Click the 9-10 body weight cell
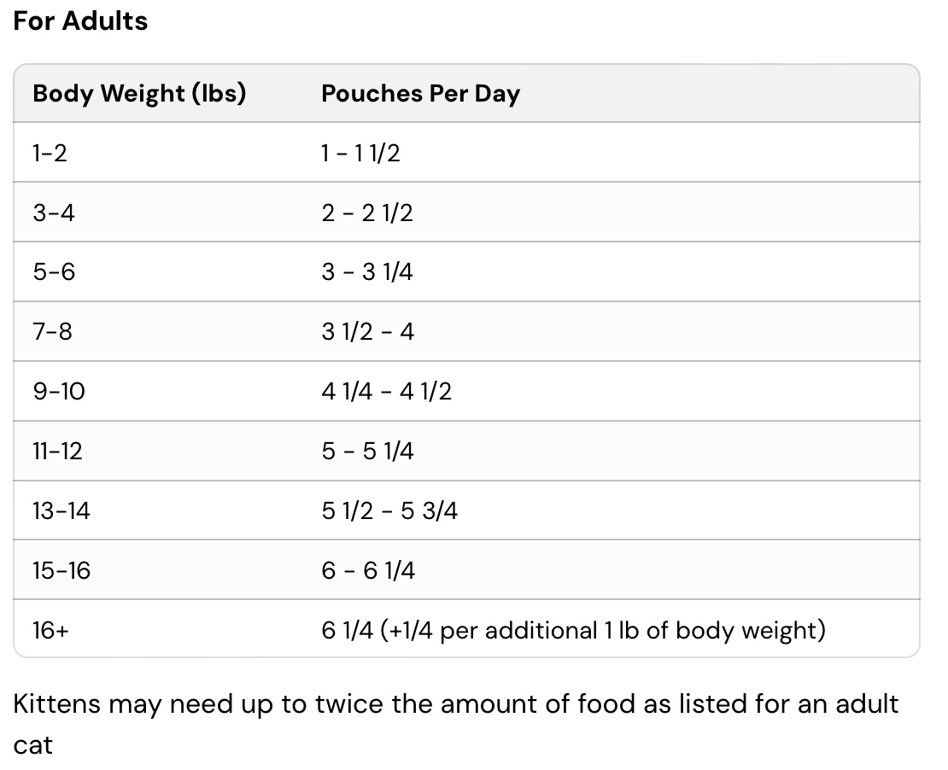The width and height of the screenshot is (948, 770). point(59,391)
